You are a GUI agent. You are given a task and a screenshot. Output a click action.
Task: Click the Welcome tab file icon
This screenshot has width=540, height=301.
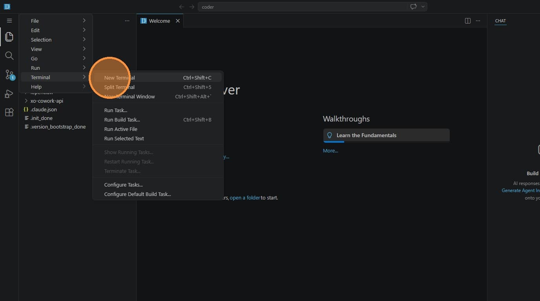144,21
